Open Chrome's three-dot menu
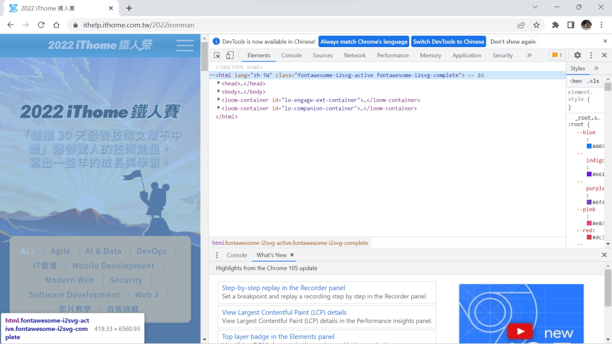The height and width of the screenshot is (344, 612). click(x=601, y=25)
